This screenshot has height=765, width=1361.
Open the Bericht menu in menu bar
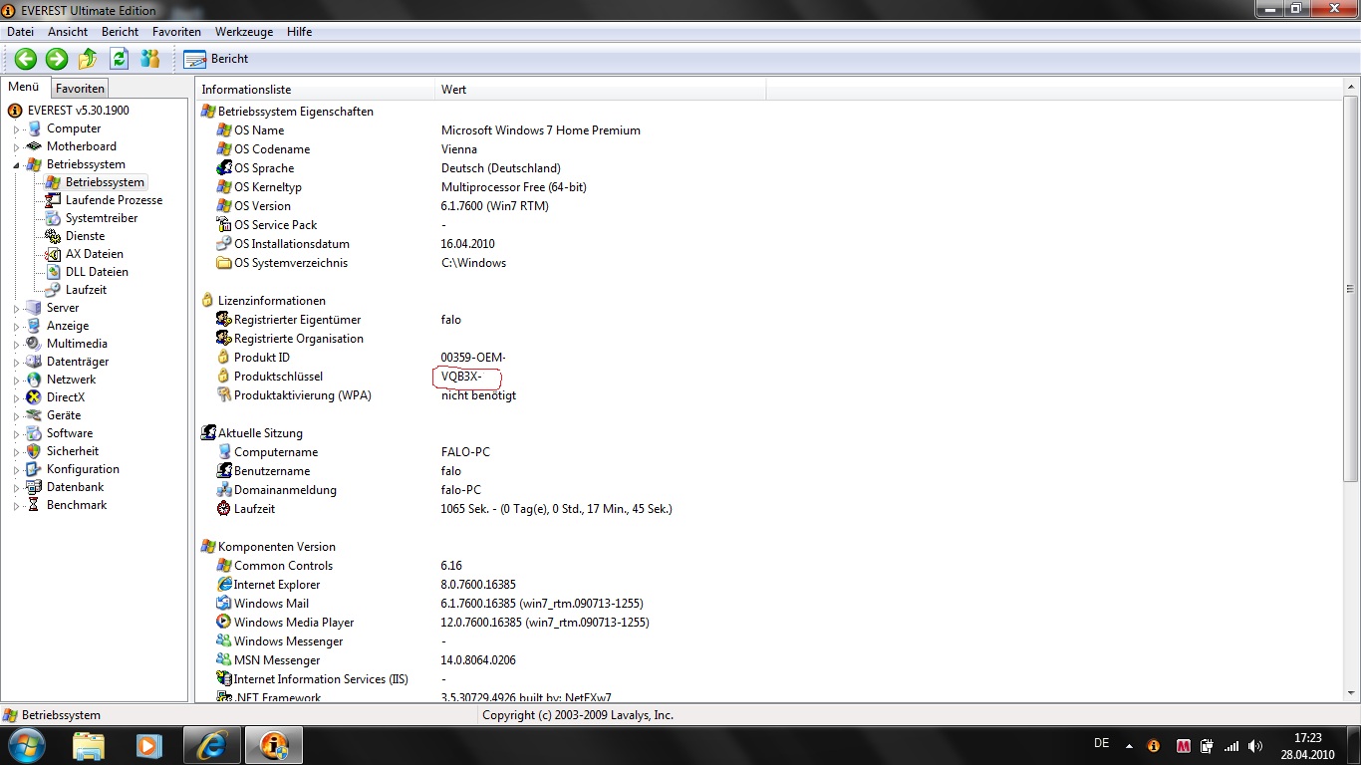pos(120,32)
